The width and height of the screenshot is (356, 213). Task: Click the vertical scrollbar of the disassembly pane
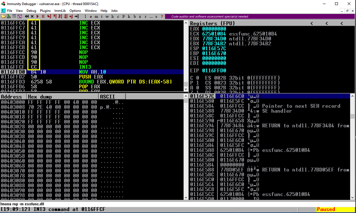tap(186, 56)
